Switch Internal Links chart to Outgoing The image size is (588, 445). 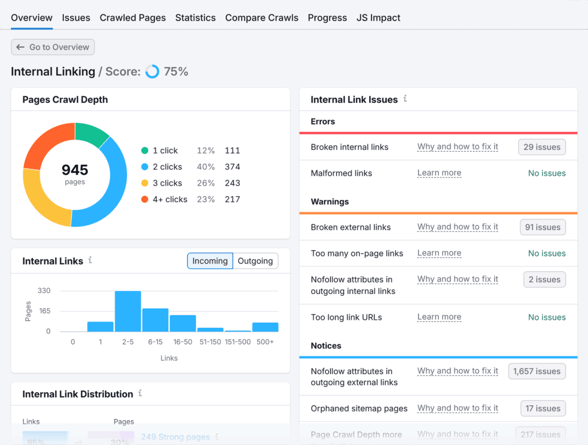click(x=255, y=261)
